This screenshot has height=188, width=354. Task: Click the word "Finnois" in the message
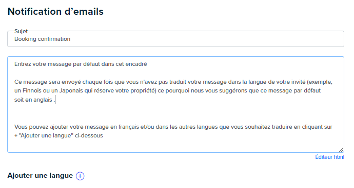tap(32, 90)
